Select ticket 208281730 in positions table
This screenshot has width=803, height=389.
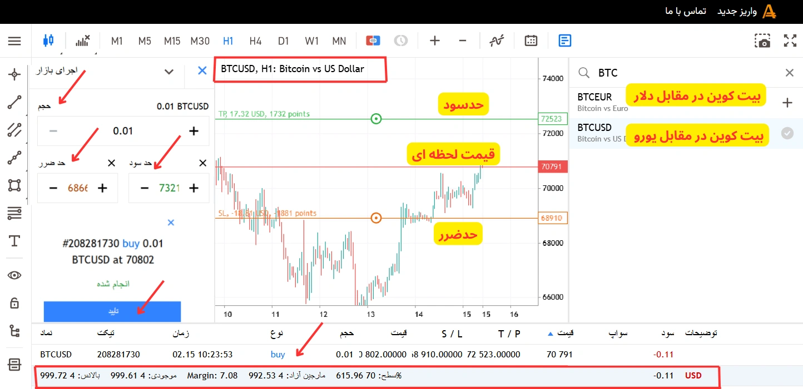pos(118,354)
